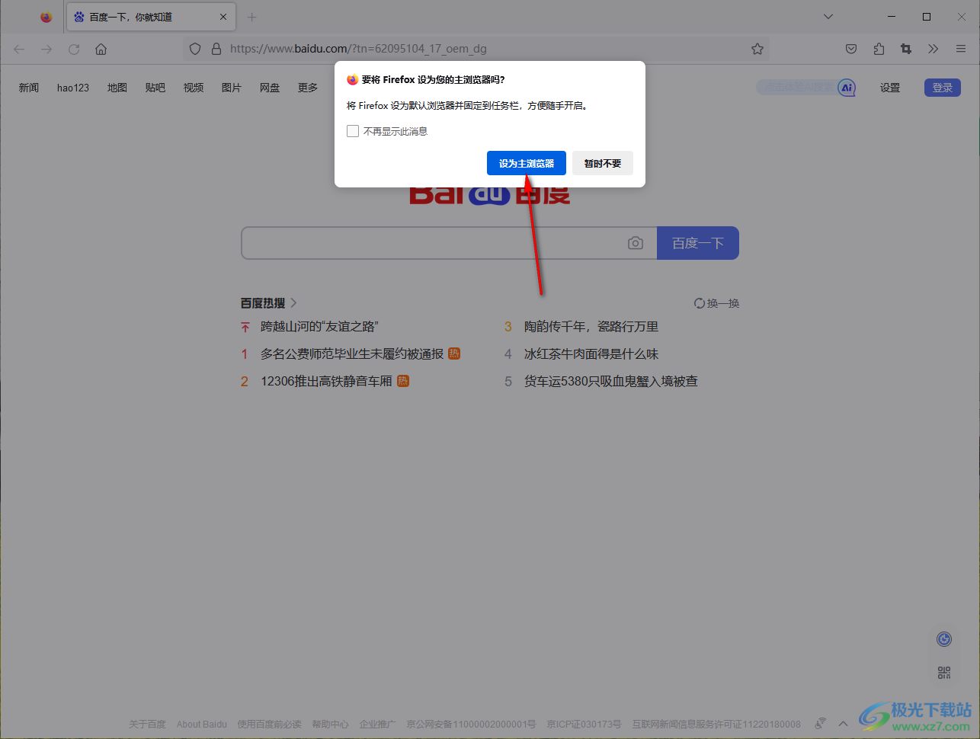The width and height of the screenshot is (980, 739).
Task: Open the 视频 navigation link
Action: (194, 88)
